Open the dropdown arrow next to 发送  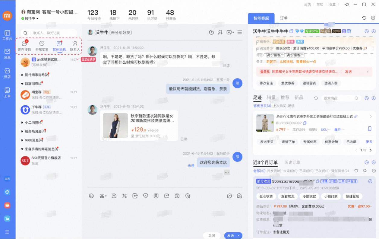239,236
